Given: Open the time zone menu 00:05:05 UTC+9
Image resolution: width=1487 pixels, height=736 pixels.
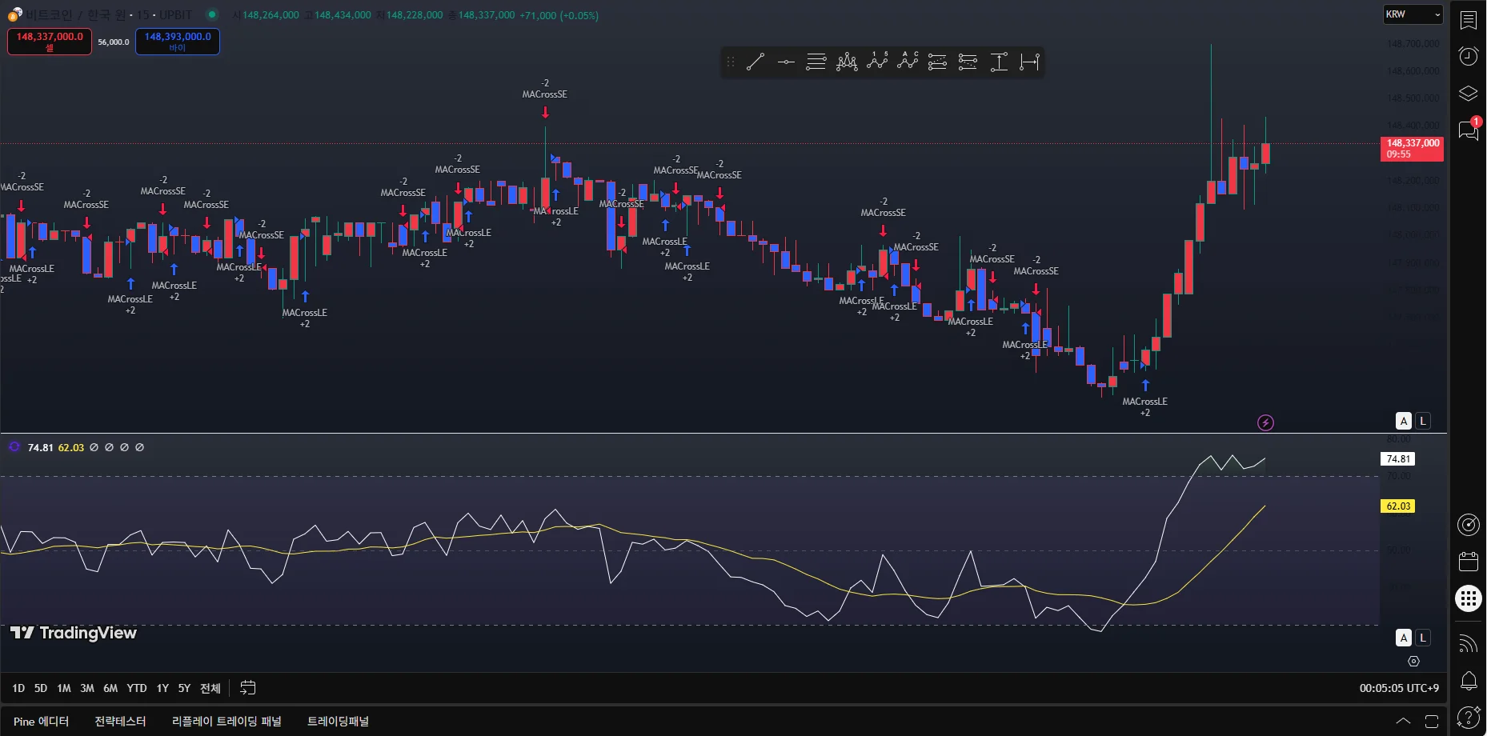Looking at the screenshot, I should (x=1399, y=688).
